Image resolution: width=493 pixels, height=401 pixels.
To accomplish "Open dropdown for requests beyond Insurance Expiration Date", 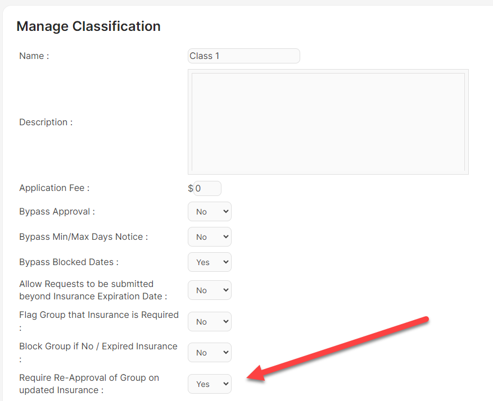I will 210,290.
